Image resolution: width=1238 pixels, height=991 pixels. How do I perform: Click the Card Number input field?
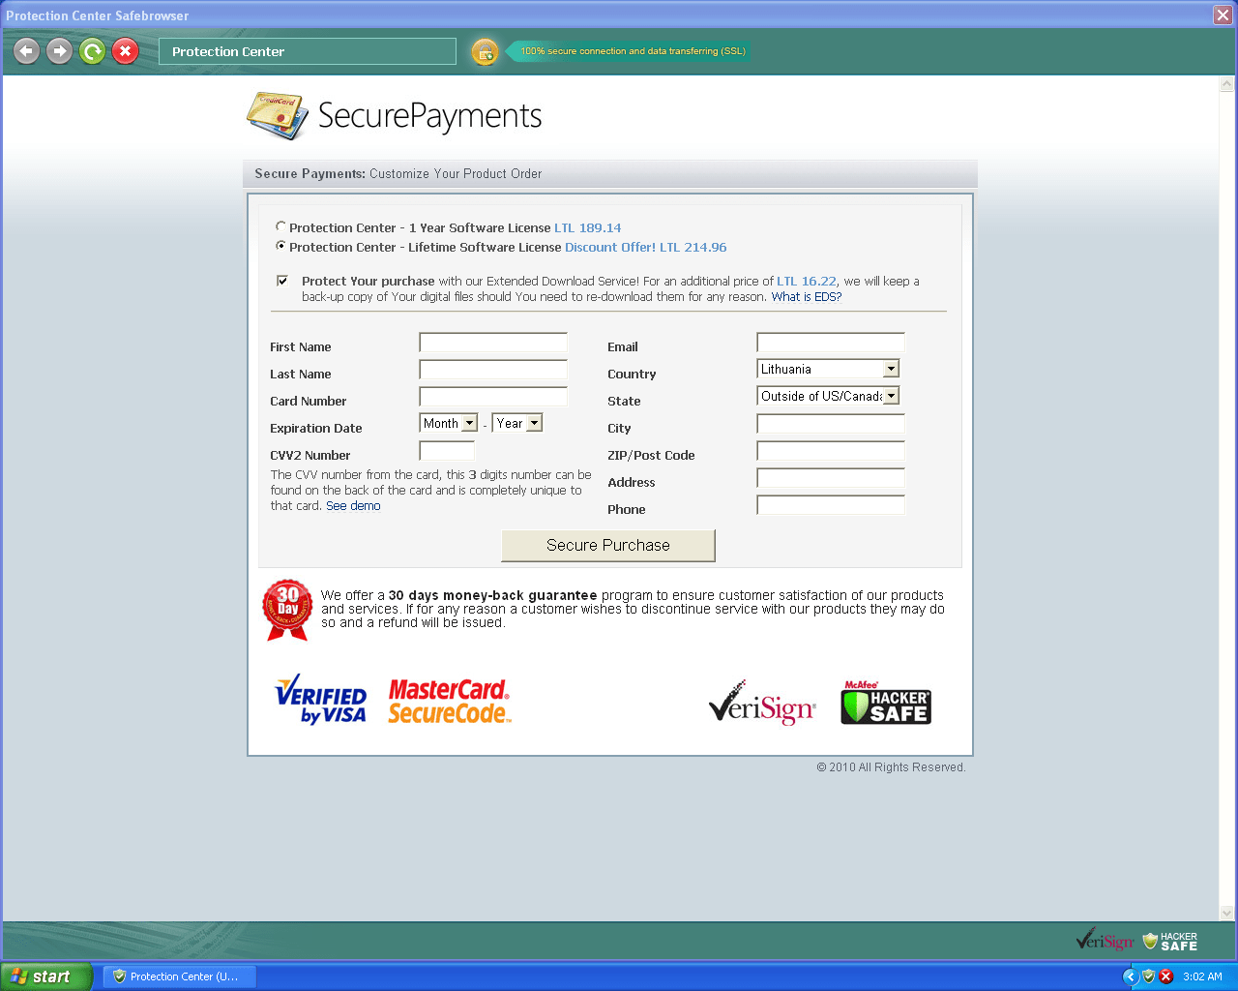coord(493,397)
